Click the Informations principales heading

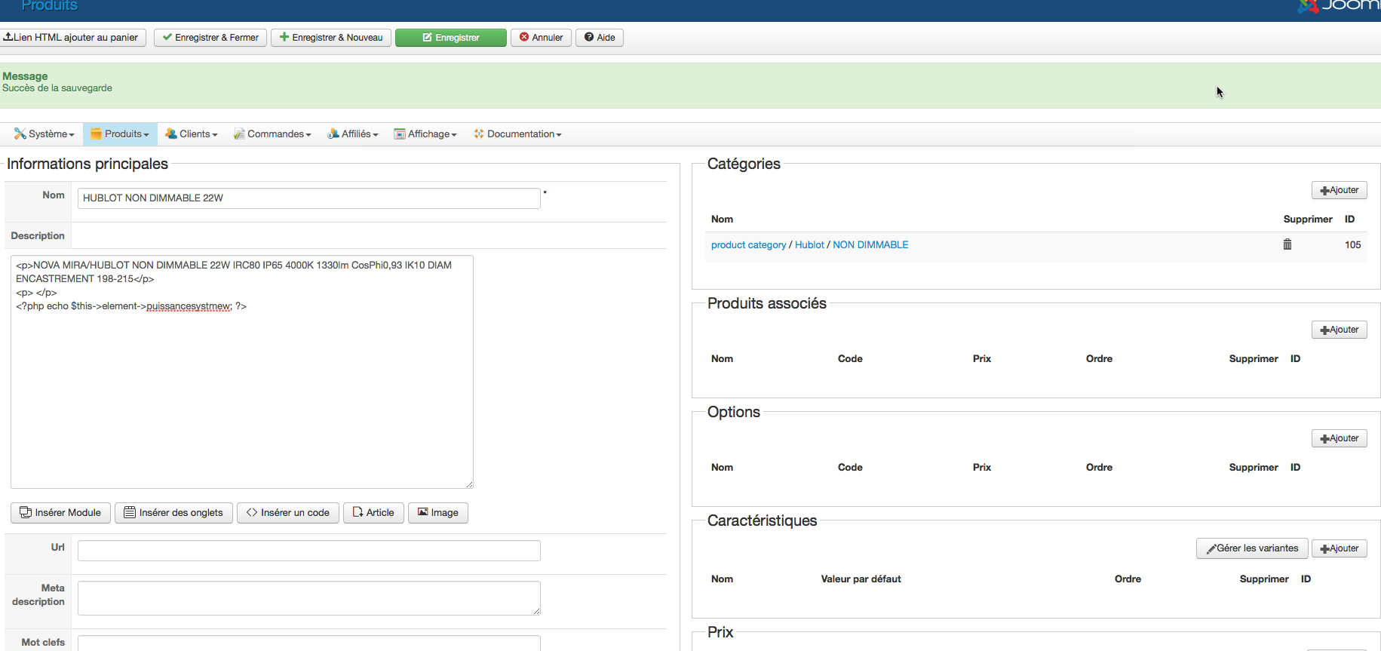tap(87, 164)
